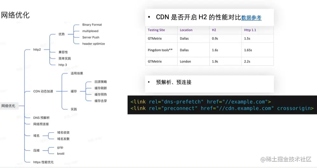Select the 网络优化 root node
317x168 pixels.
[x=9, y=106]
